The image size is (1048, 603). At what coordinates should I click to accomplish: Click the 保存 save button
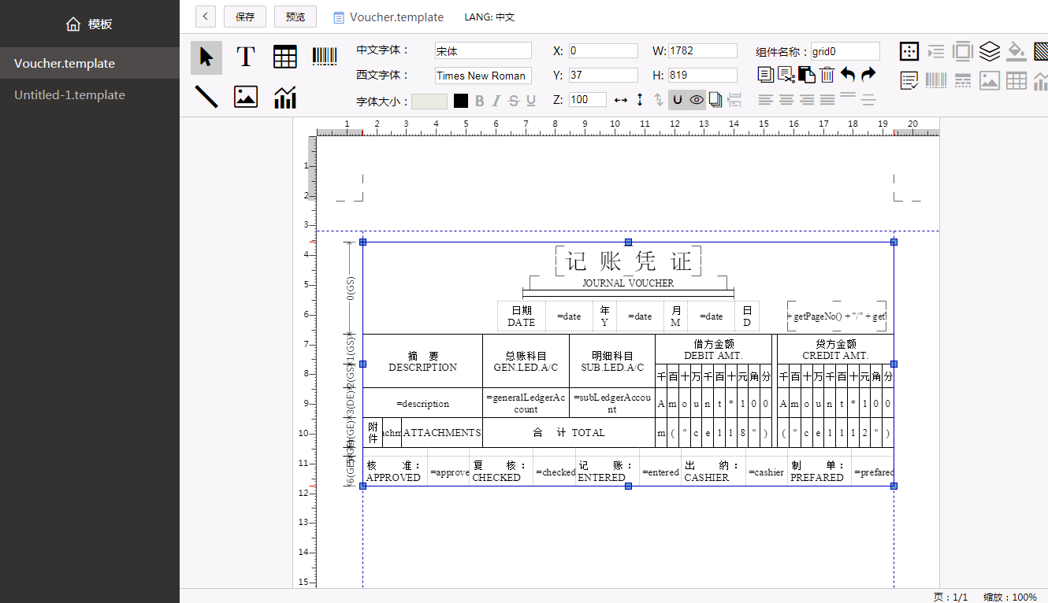pos(245,17)
